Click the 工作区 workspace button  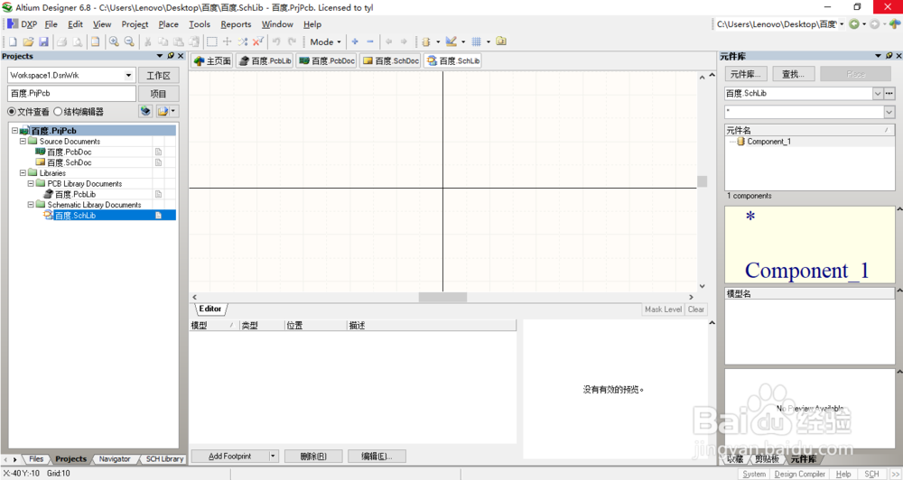pyautogui.click(x=158, y=76)
